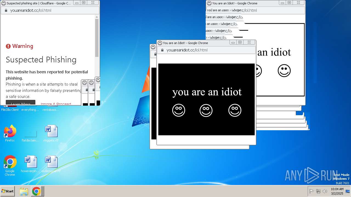Close the Suspected phishing site window

pos(93,3)
